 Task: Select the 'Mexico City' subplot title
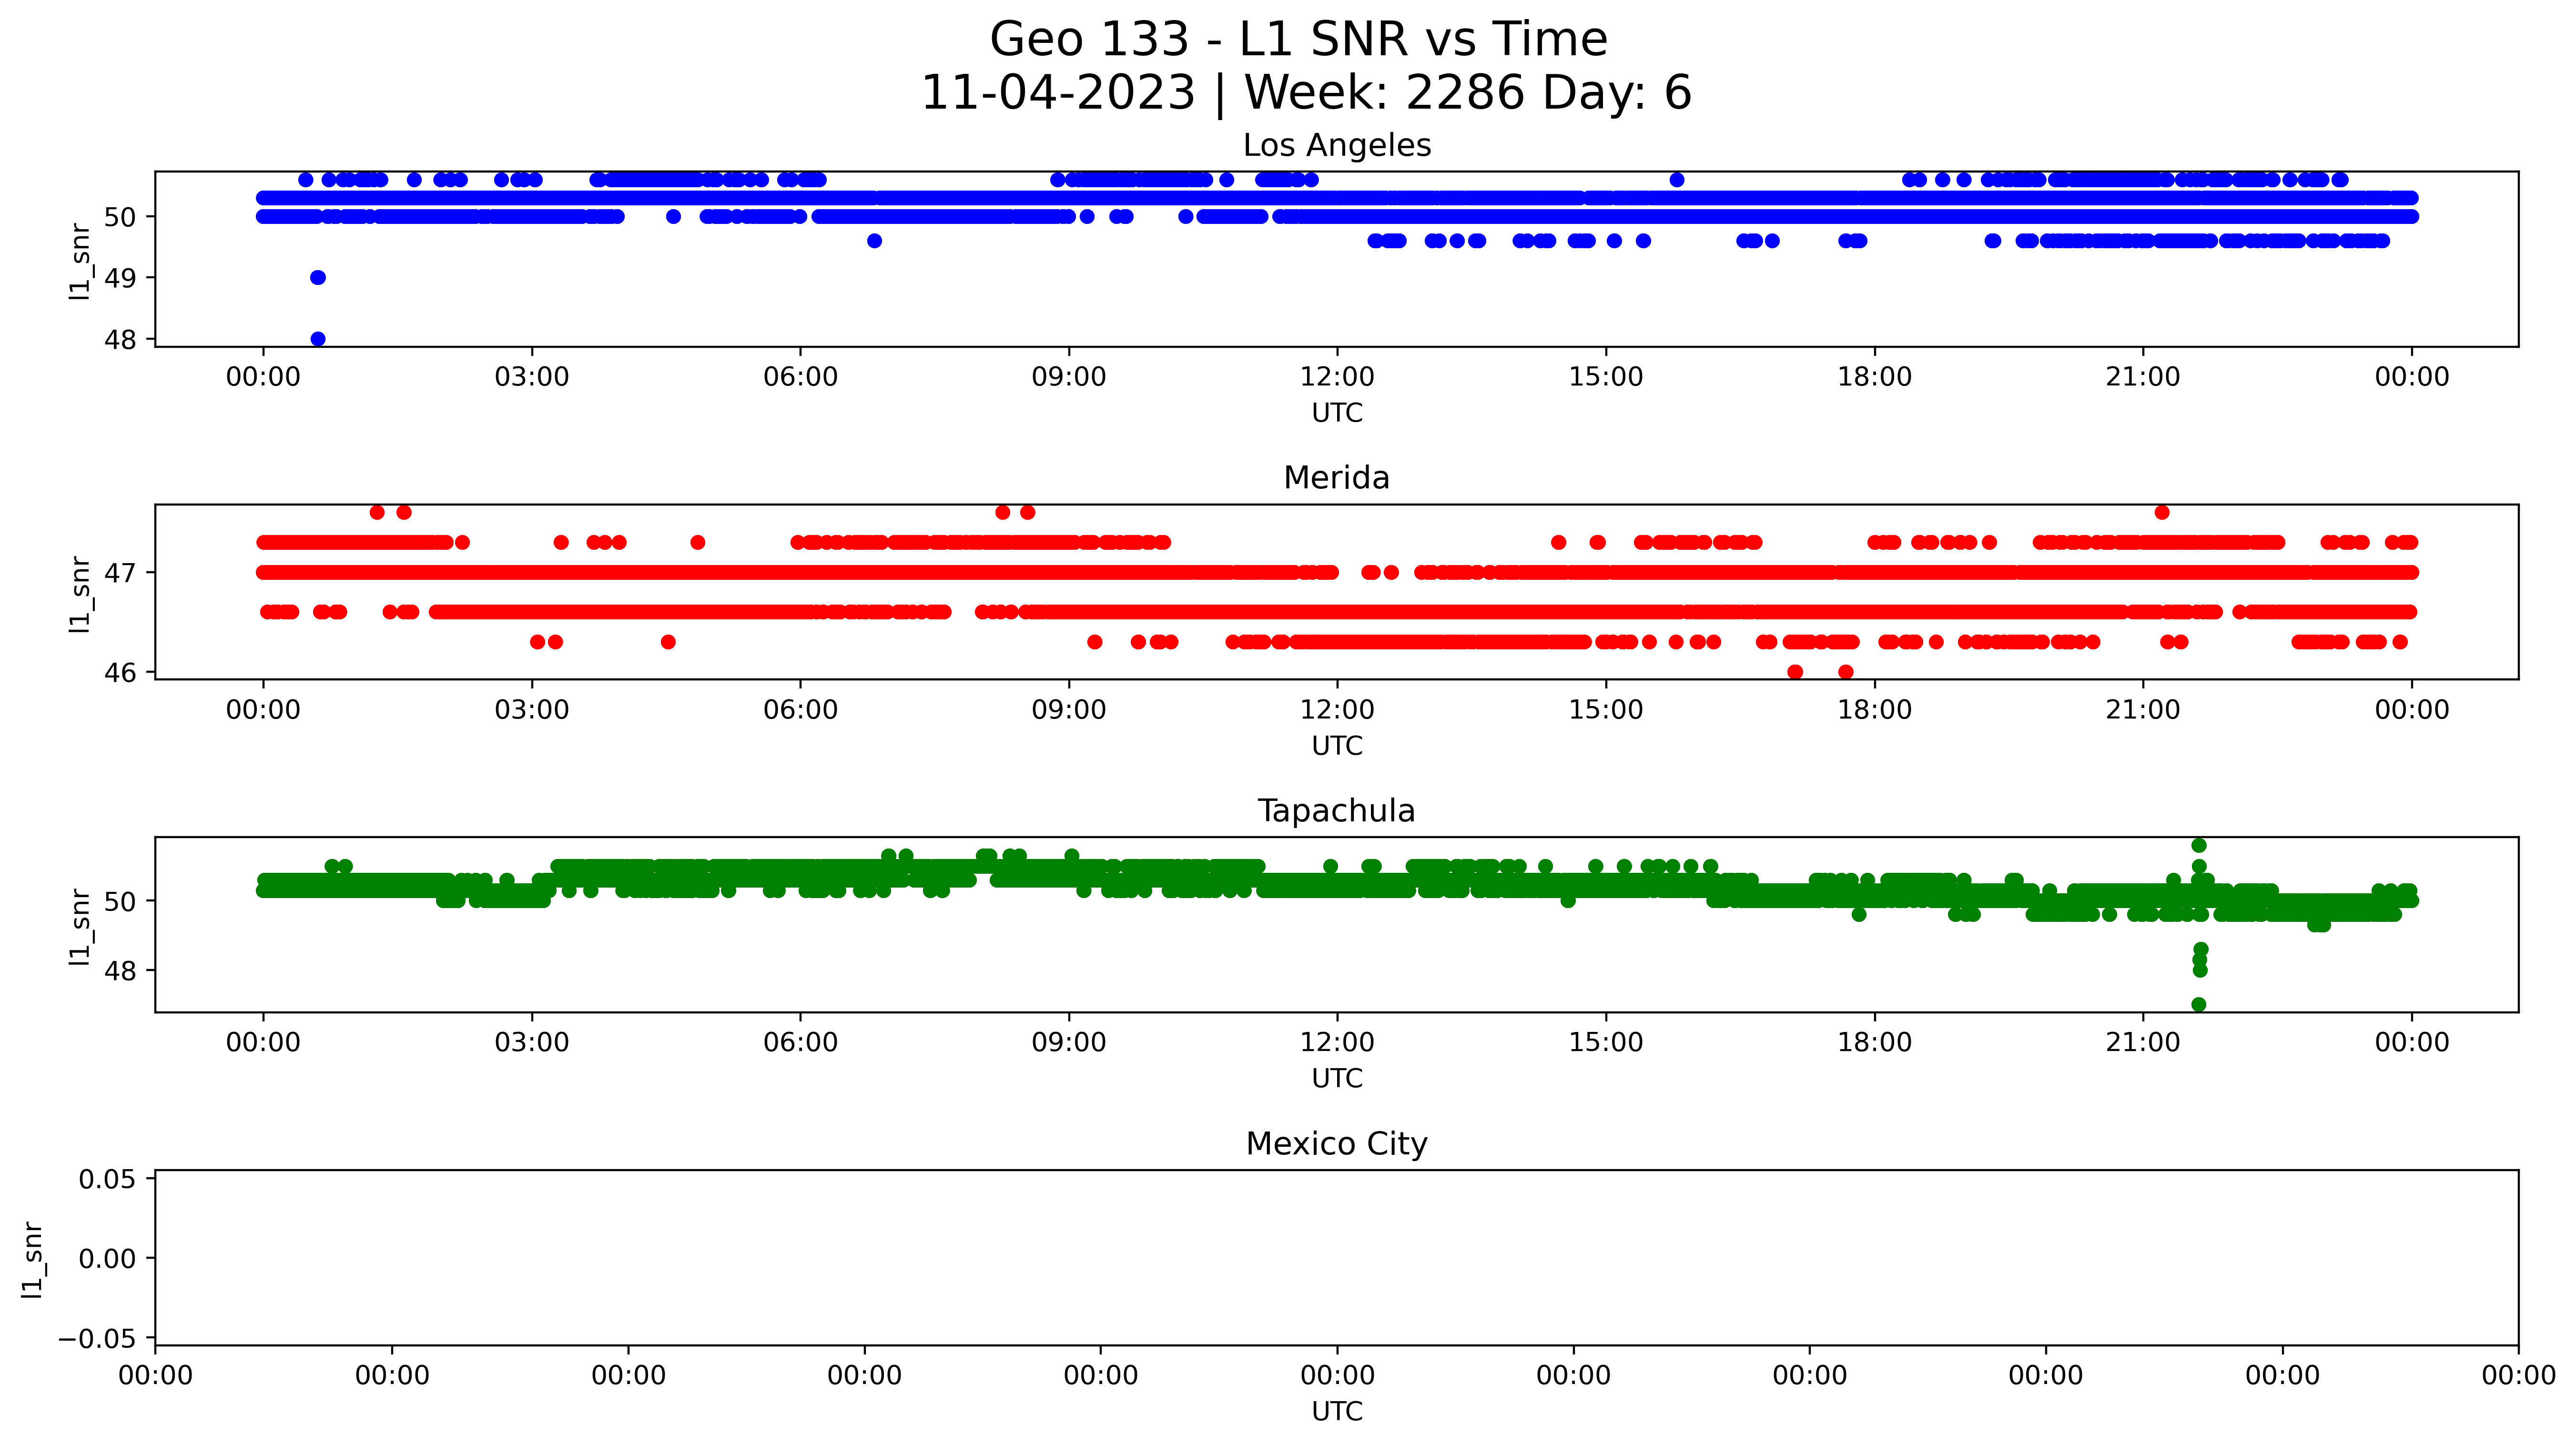click(x=1337, y=1144)
